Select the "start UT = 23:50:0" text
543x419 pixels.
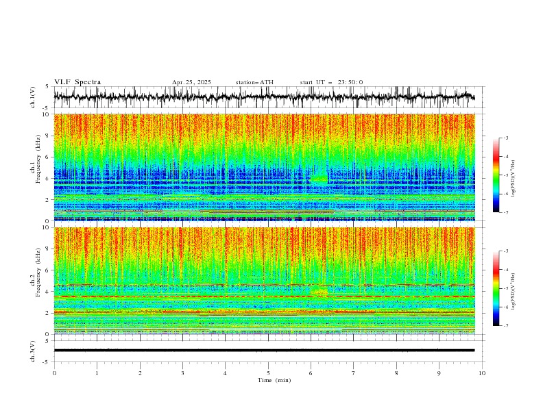331,82
